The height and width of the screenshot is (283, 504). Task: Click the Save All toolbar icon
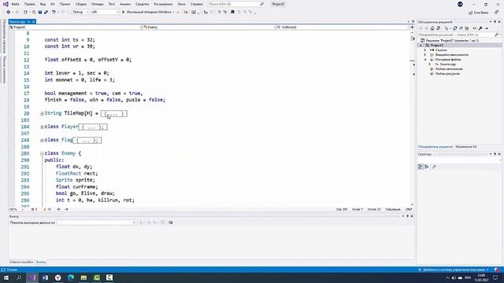46,13
